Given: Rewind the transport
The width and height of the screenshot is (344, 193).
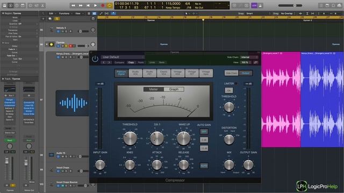Looking at the screenshot, I should tap(73, 5).
